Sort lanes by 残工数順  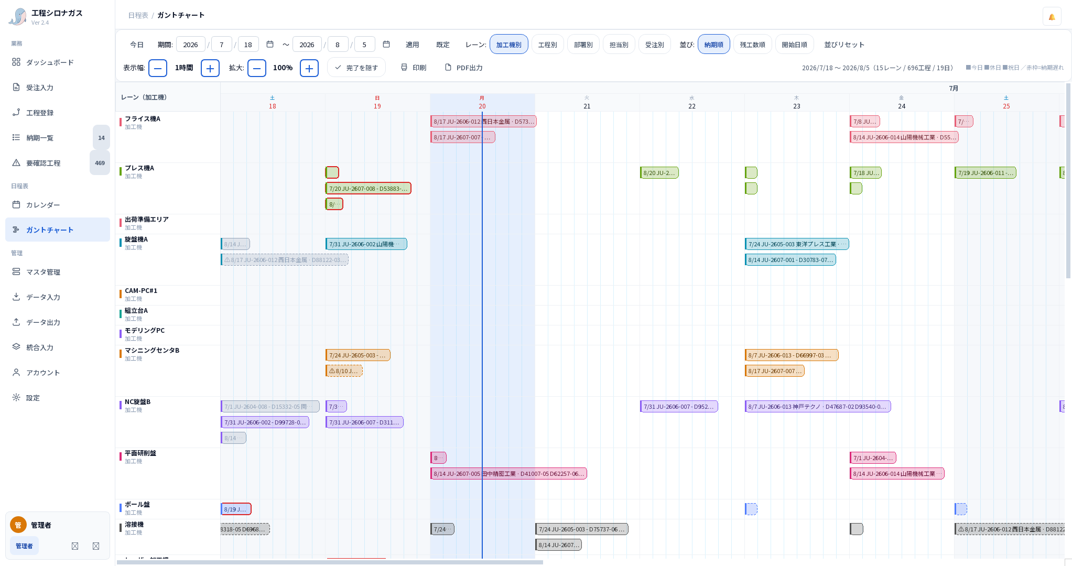click(x=753, y=45)
